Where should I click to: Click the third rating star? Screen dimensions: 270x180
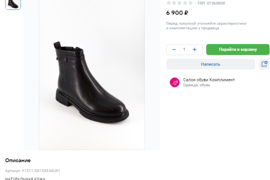[x=180, y=3]
